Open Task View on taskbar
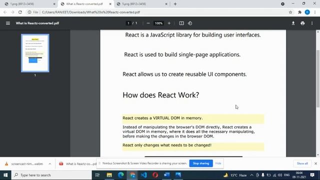The width and height of the screenshot is (320, 180). (97, 175)
